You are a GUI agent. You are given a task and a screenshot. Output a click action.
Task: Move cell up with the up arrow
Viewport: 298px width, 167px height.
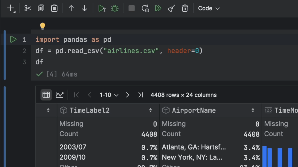click(71, 8)
